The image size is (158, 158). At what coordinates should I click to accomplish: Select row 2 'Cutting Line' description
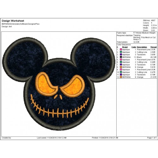(x=142, y=52)
